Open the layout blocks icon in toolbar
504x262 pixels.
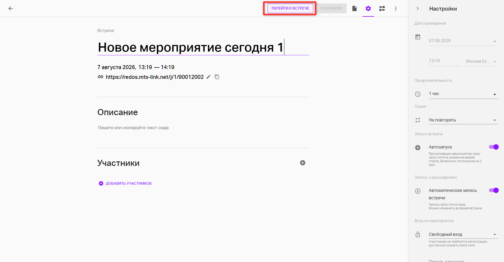pyautogui.click(x=382, y=8)
